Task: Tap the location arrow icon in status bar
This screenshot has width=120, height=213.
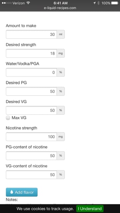Action: click(x=94, y=3)
